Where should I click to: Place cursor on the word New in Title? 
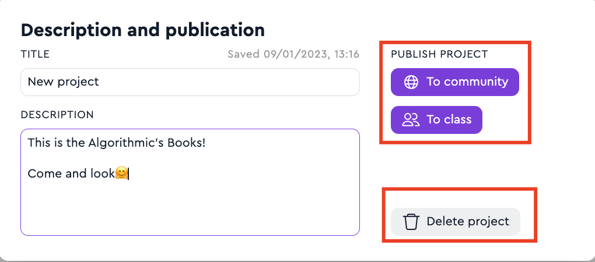tap(40, 82)
